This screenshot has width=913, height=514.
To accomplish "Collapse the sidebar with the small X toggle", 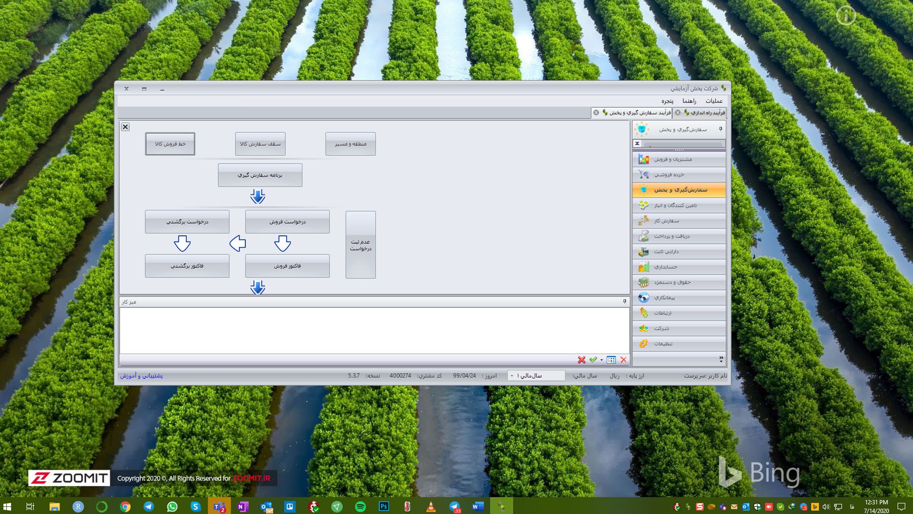I will coord(637,143).
